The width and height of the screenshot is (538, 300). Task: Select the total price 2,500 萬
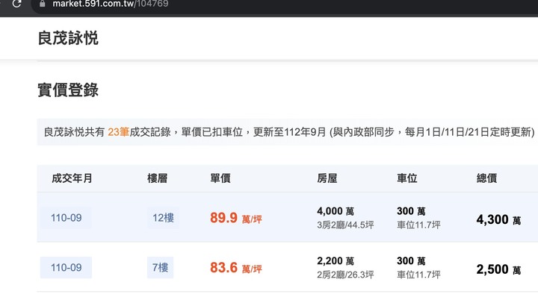(x=498, y=269)
